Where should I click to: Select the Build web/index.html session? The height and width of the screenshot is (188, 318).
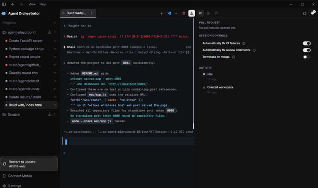coord(30,105)
